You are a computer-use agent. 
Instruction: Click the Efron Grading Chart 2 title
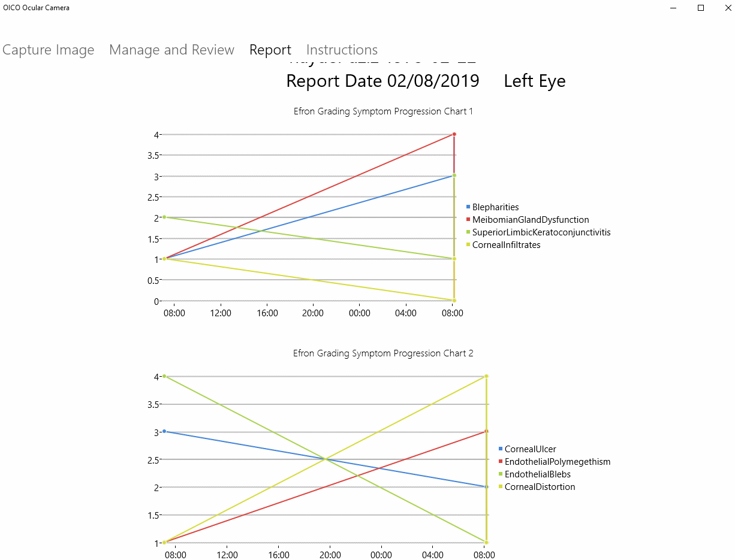(383, 353)
